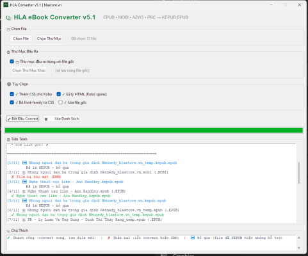Click the save icon on log line 1/11
The width and height of the screenshot is (308, 256).
tap(24, 163)
